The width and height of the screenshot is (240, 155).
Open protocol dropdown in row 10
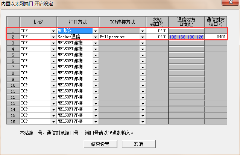53,85
